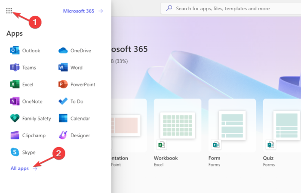Launch Clipchamp video editor
301x193 pixels.
point(28,136)
